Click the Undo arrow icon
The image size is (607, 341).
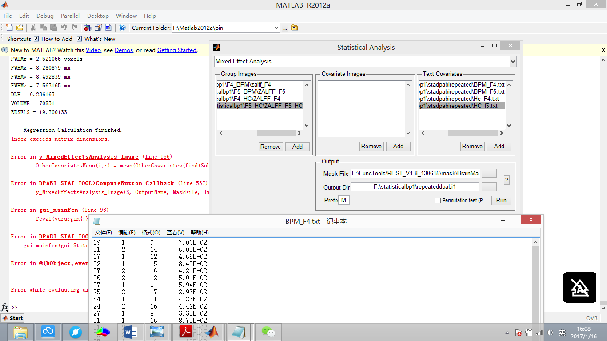[64, 28]
